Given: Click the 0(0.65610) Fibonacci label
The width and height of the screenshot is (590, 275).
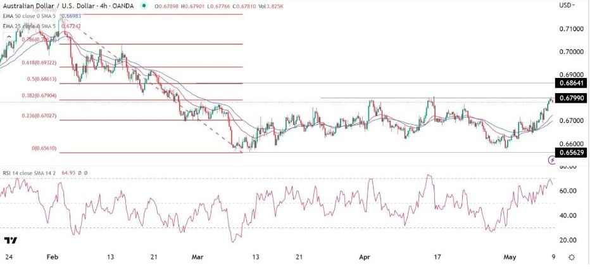Looking at the screenshot, I should [43, 148].
